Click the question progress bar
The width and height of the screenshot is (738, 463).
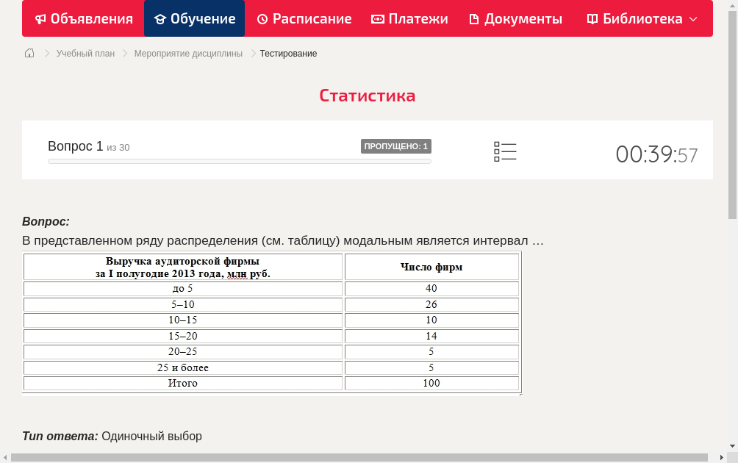pos(240,161)
